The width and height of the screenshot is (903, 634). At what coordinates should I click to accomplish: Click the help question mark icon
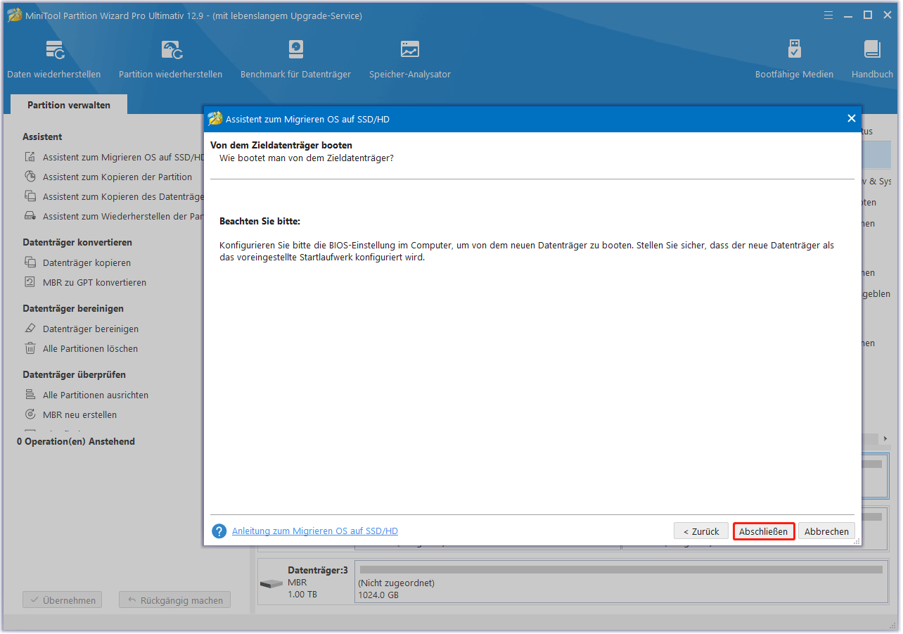pos(219,531)
